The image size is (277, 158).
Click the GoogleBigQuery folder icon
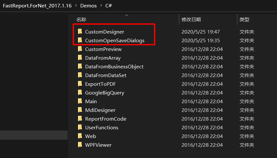[80, 93]
